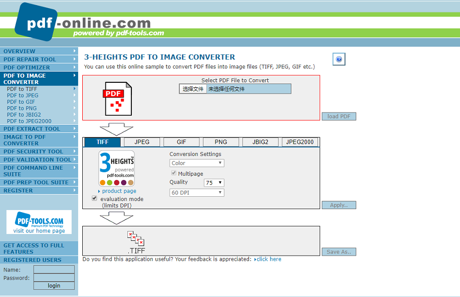This screenshot has height=297, width=460.
Task: Click the choose file button (选择文件)
Action: 193,89
